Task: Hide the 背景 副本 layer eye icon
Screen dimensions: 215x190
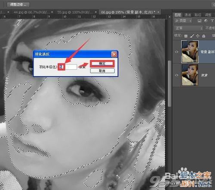Action: 177,52
